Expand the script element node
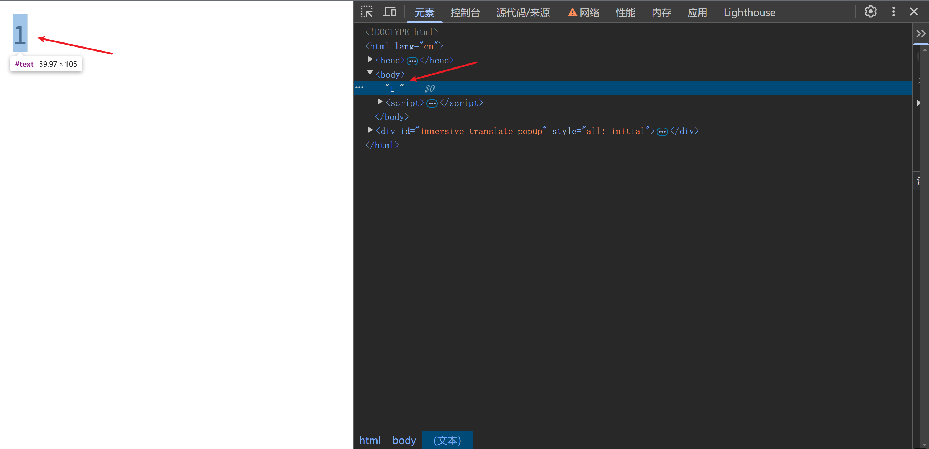This screenshot has width=929, height=449. click(380, 102)
